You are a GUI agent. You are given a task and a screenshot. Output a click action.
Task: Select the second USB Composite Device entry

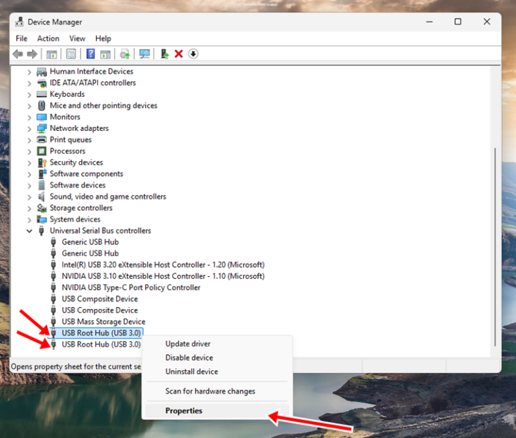pos(99,310)
